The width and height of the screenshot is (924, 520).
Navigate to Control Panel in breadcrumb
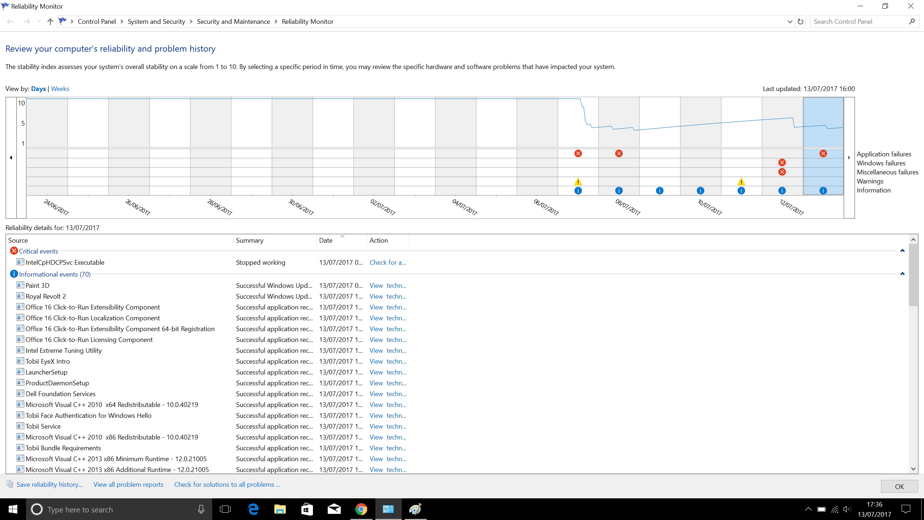click(x=97, y=22)
